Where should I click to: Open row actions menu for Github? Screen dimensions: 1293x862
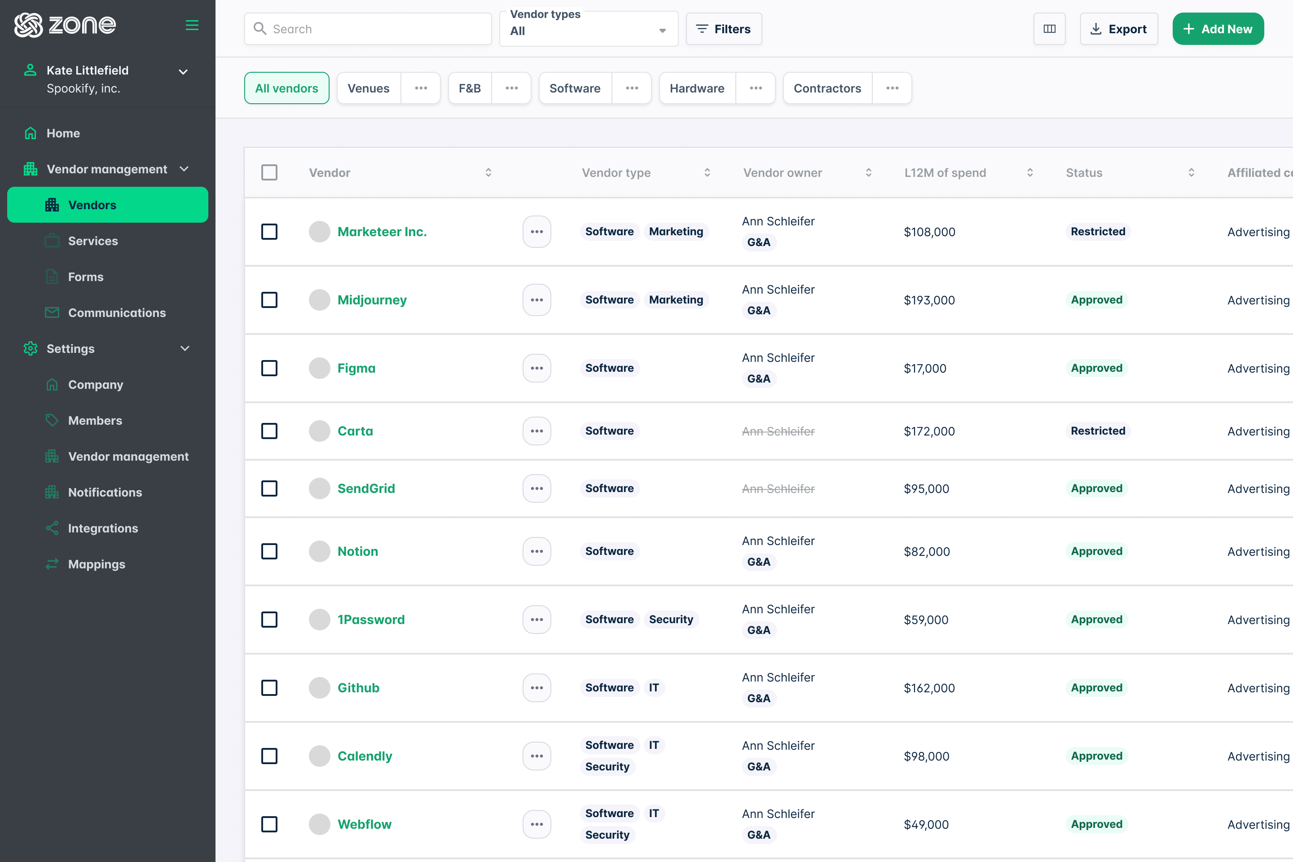(537, 688)
